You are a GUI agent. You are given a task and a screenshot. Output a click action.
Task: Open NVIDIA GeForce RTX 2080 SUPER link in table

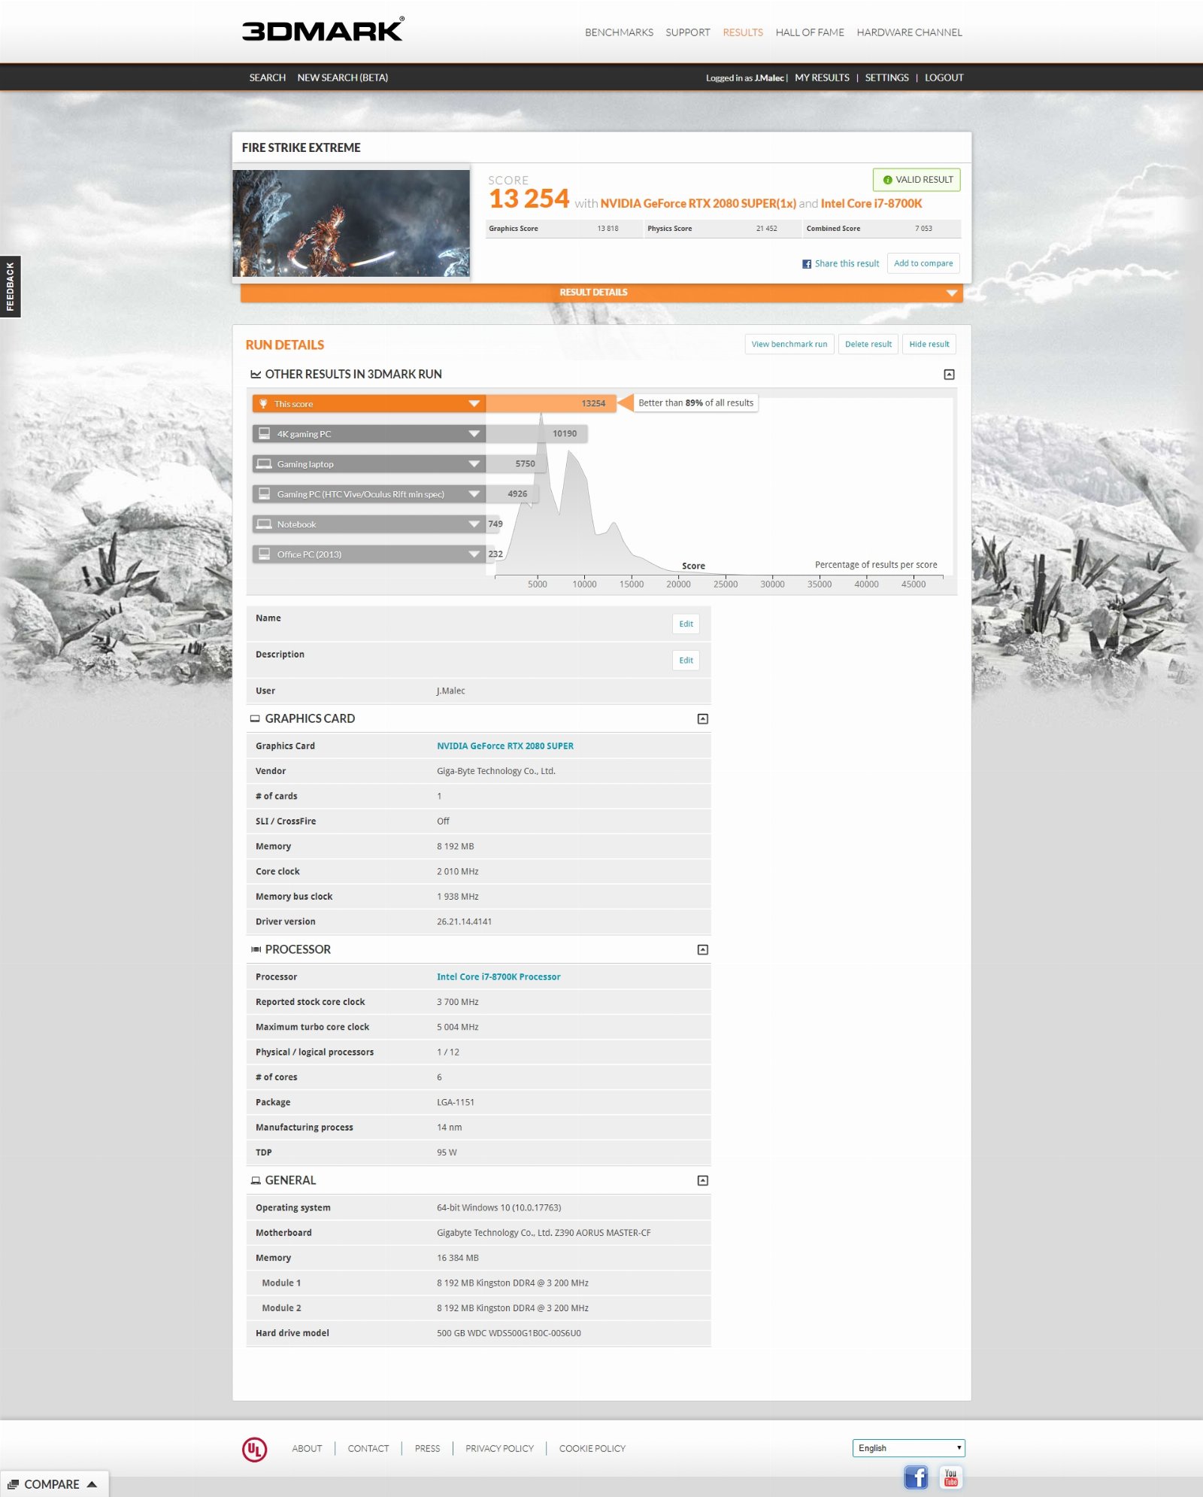coord(505,745)
